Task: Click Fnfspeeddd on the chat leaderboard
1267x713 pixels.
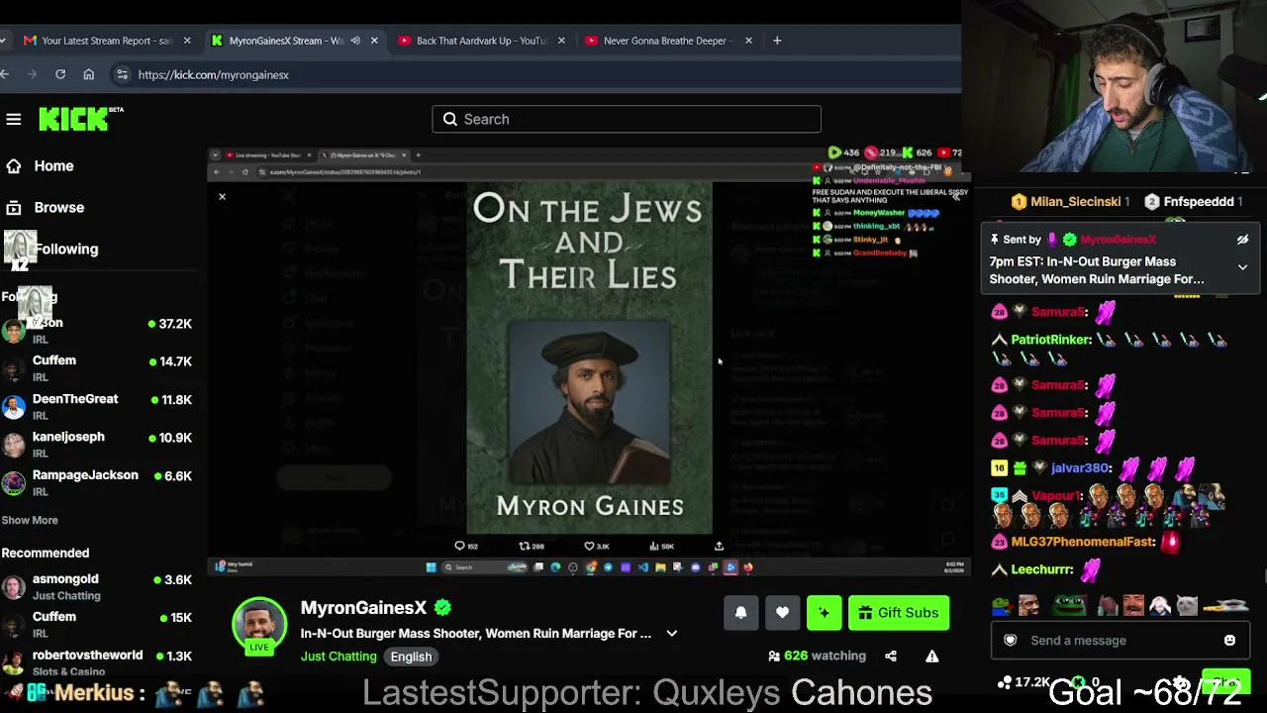Action: coord(1199,202)
